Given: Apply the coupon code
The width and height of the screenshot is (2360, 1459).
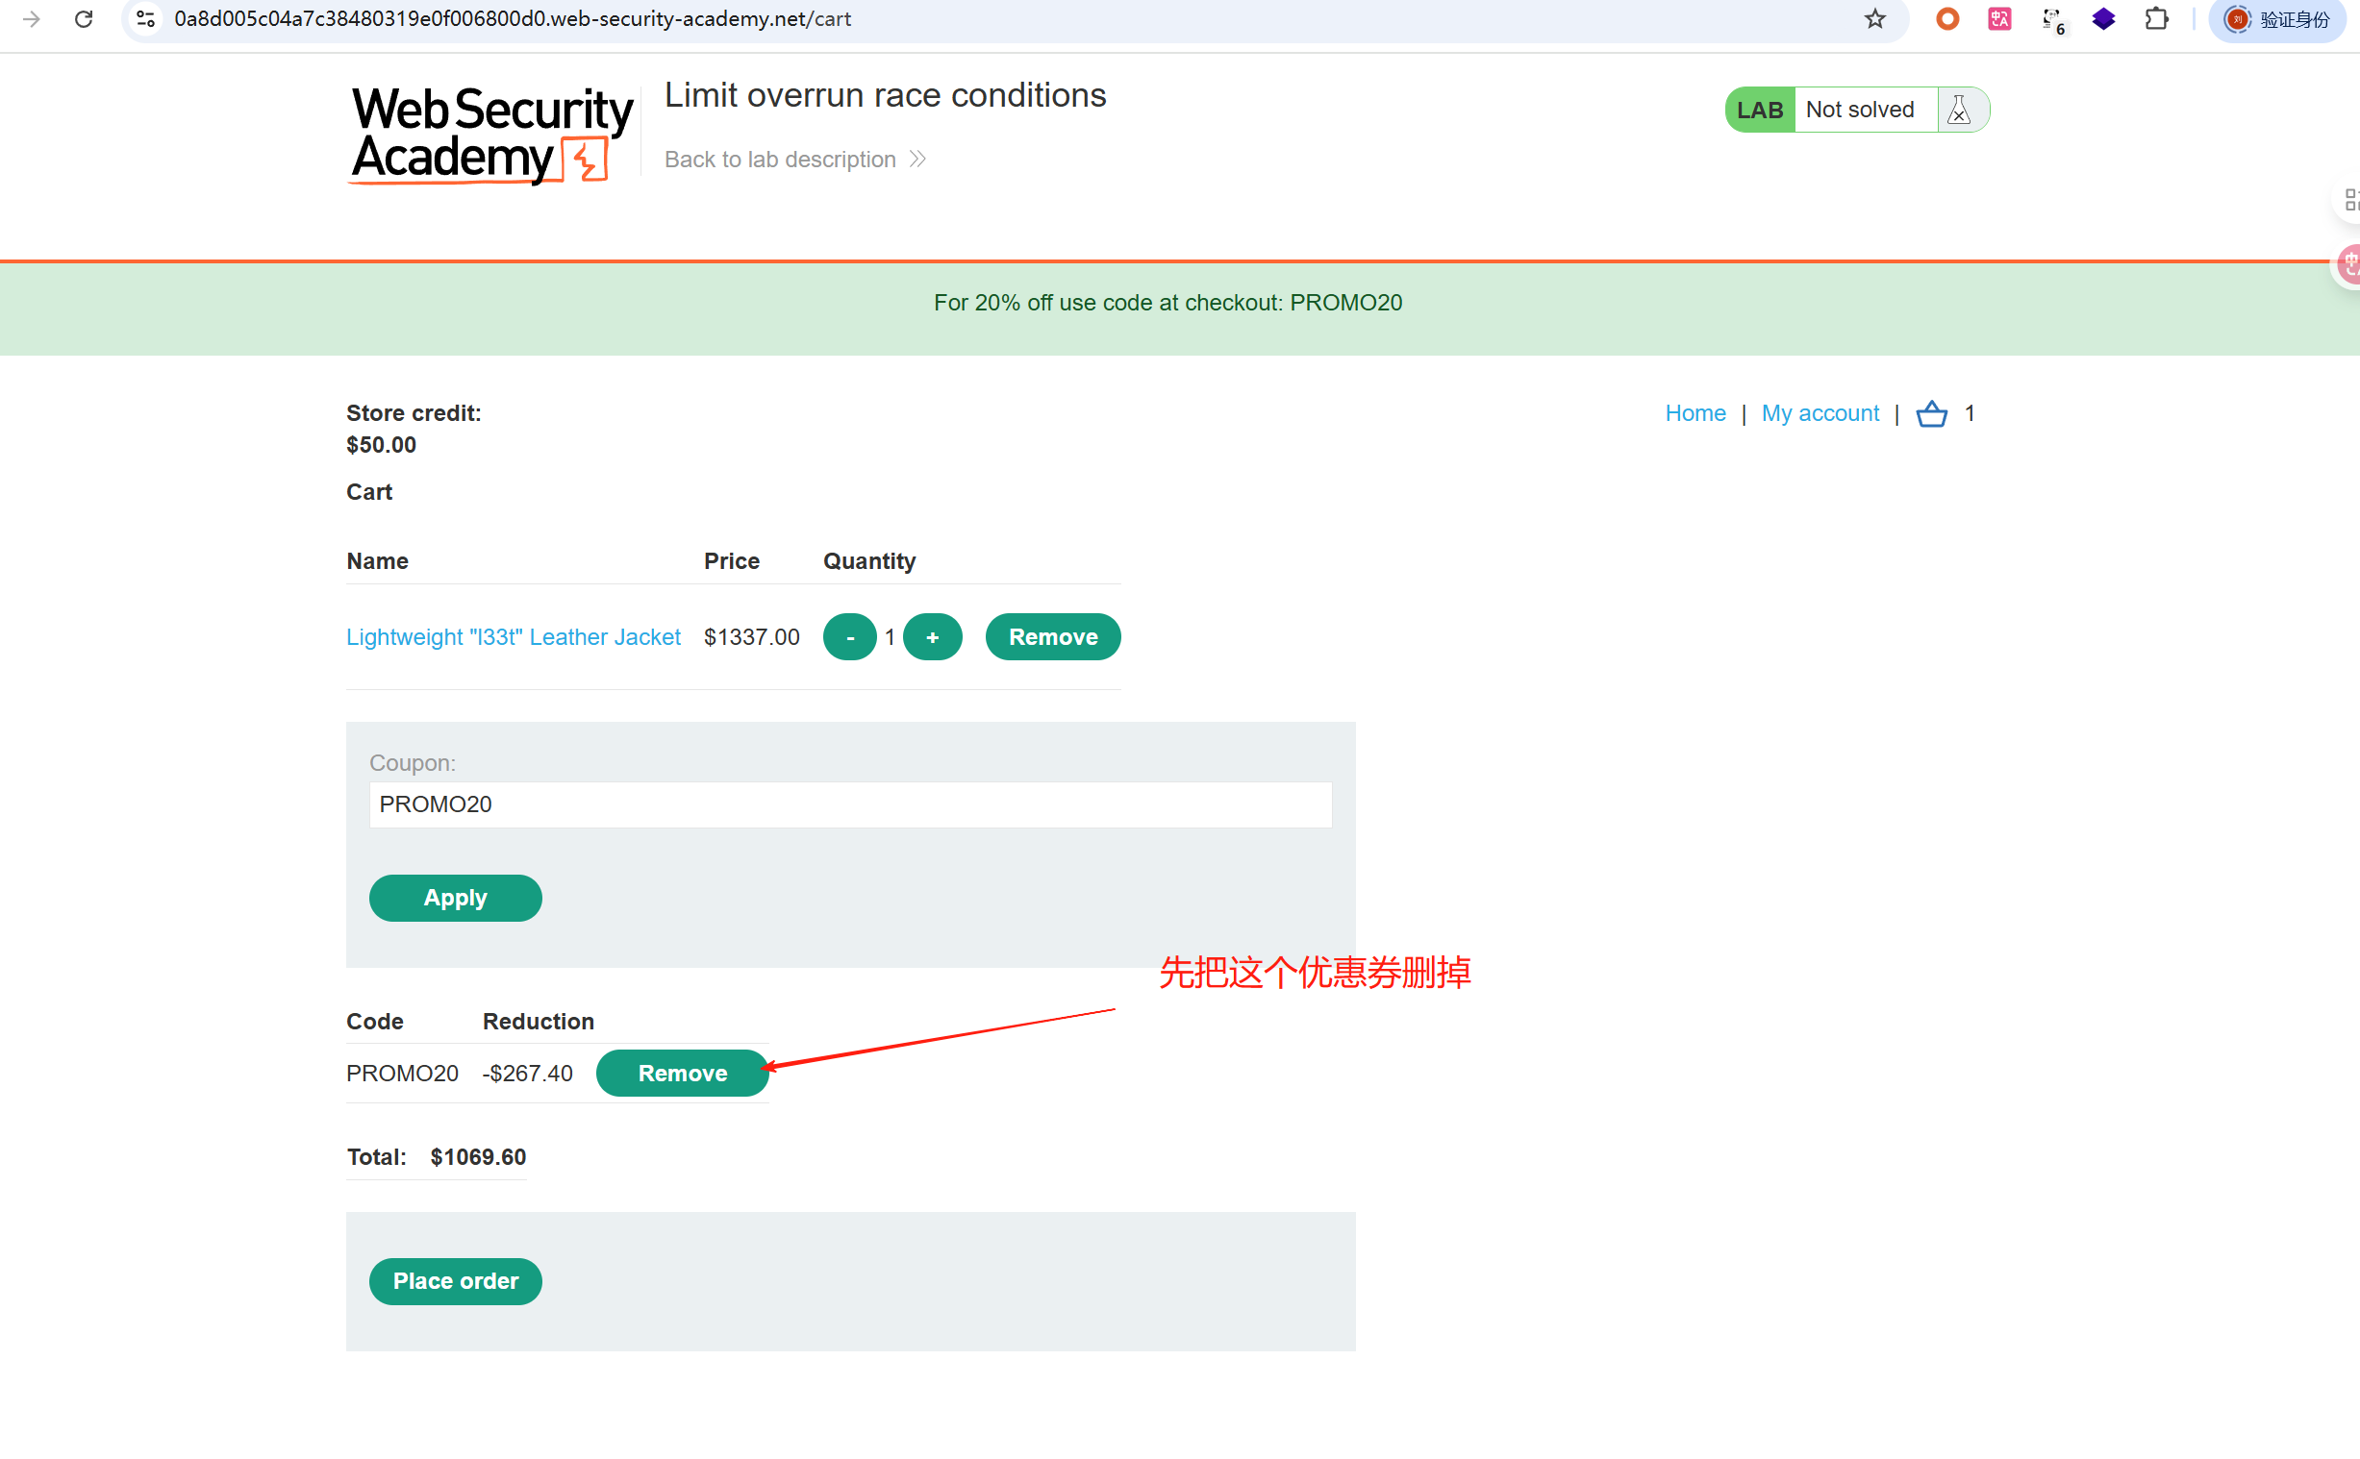Looking at the screenshot, I should 455,898.
